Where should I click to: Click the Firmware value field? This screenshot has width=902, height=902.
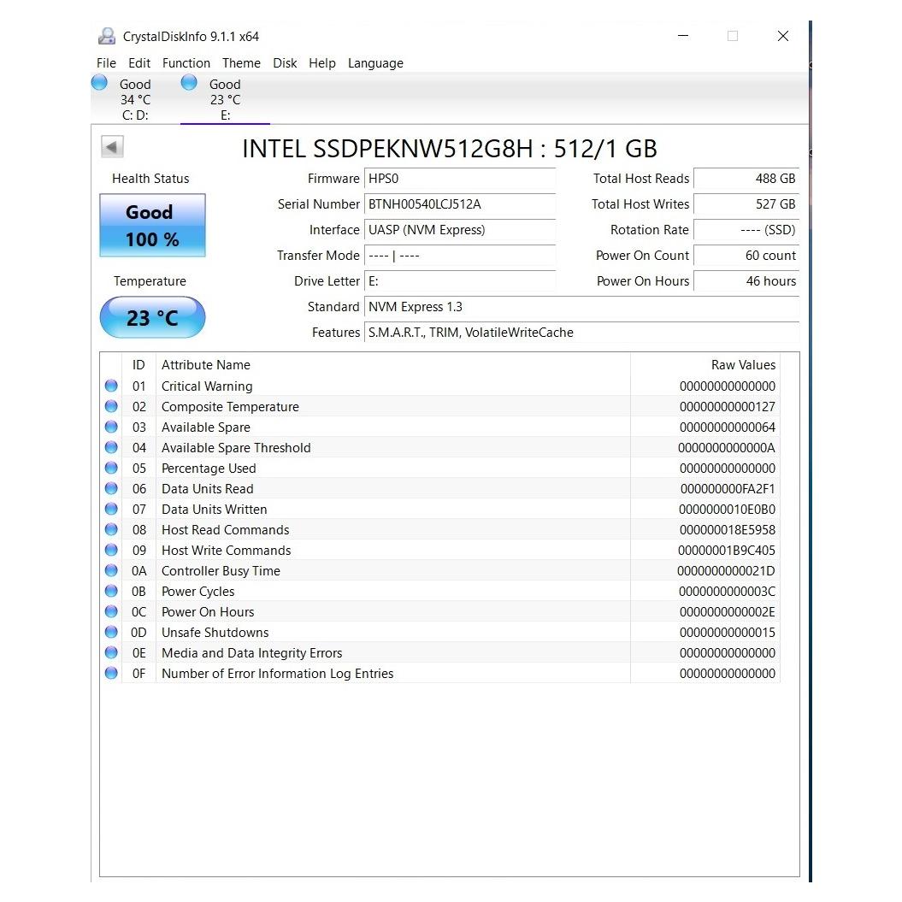click(x=460, y=179)
